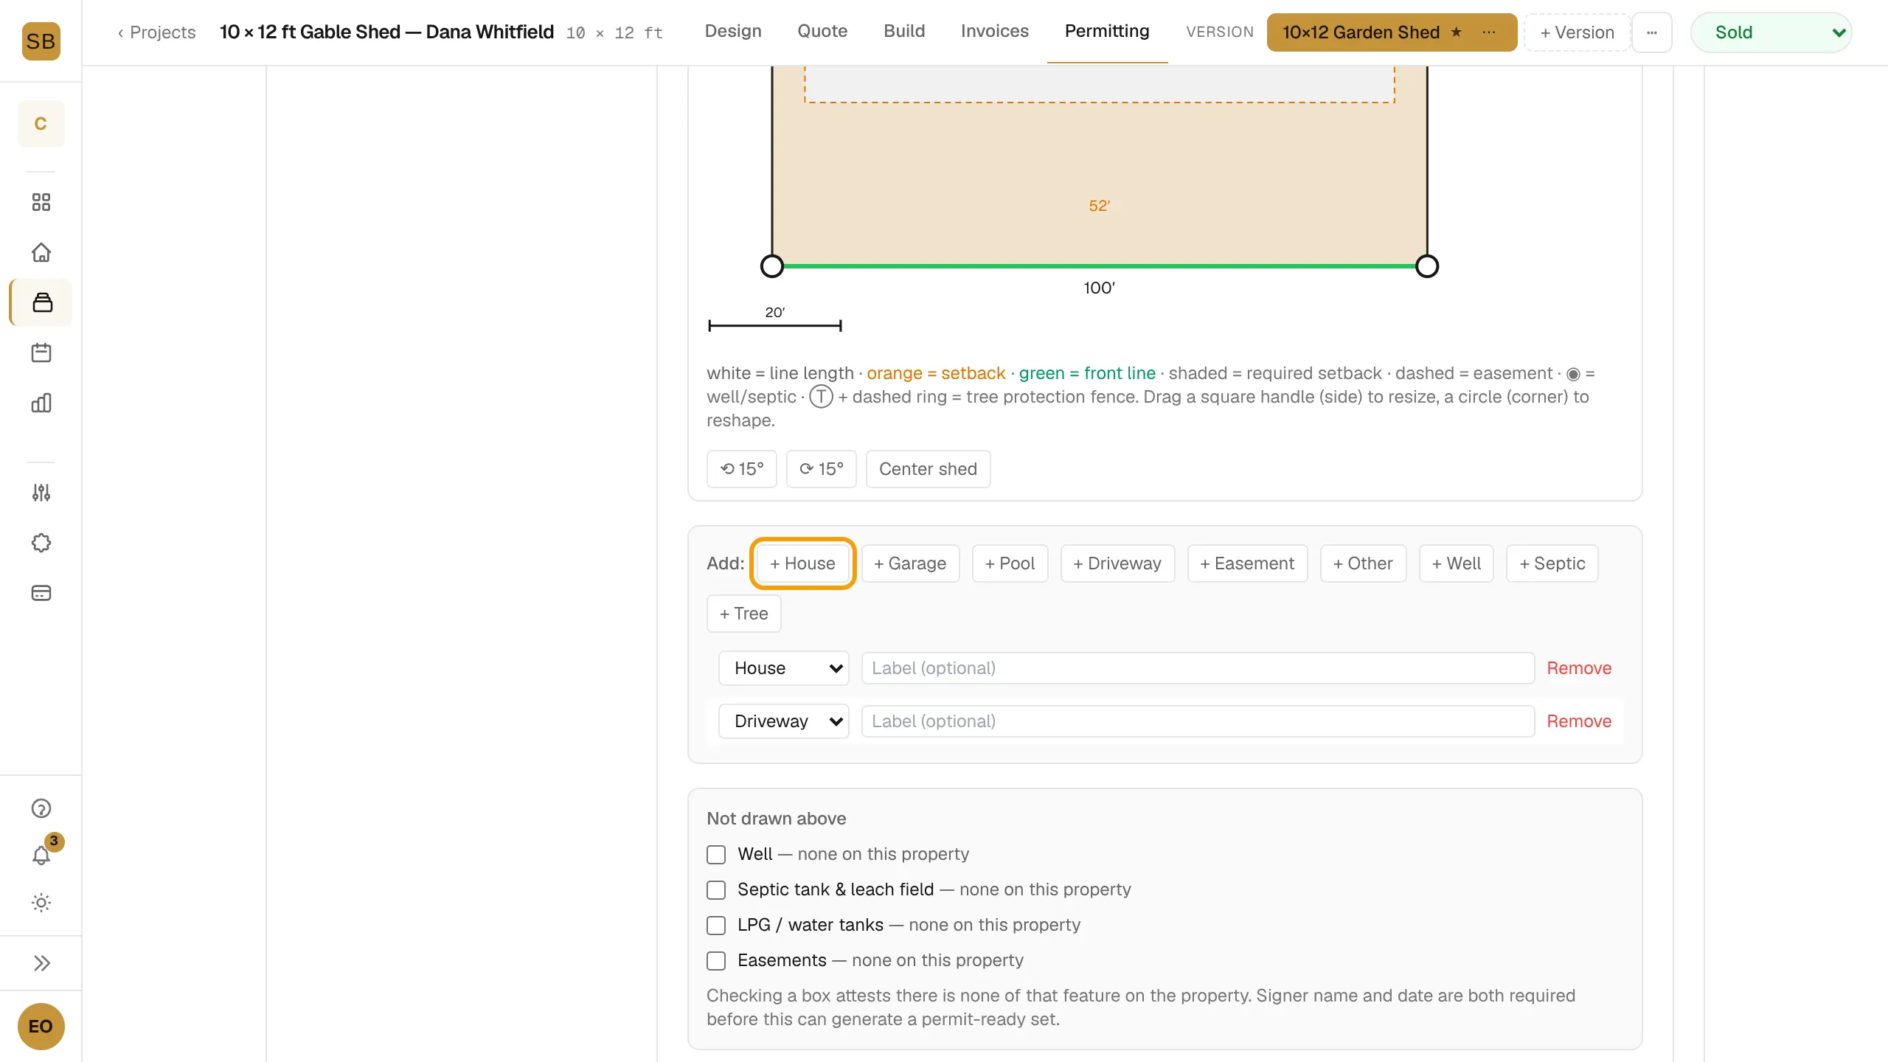This screenshot has width=1888, height=1062.
Task: Go back to Projects
Action: tap(156, 32)
